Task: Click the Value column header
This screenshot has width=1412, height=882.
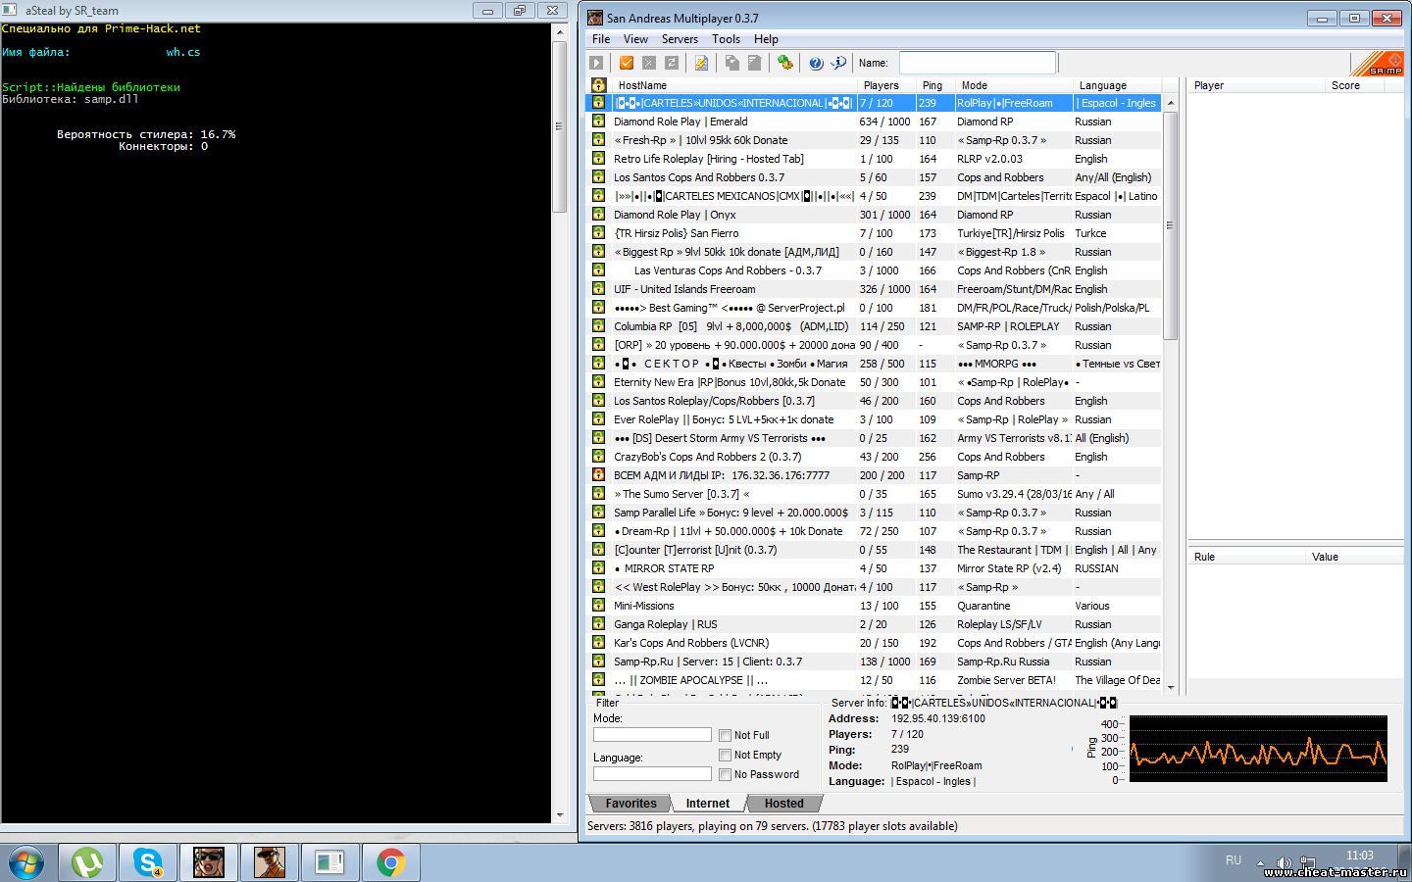Action: (1353, 557)
